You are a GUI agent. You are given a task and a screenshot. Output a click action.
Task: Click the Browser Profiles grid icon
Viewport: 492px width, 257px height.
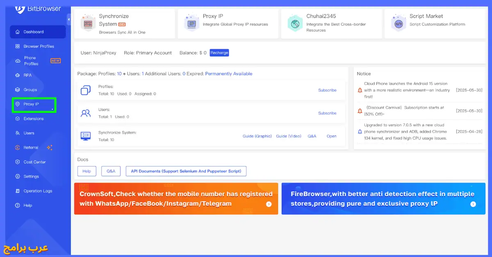pyautogui.click(x=17, y=46)
